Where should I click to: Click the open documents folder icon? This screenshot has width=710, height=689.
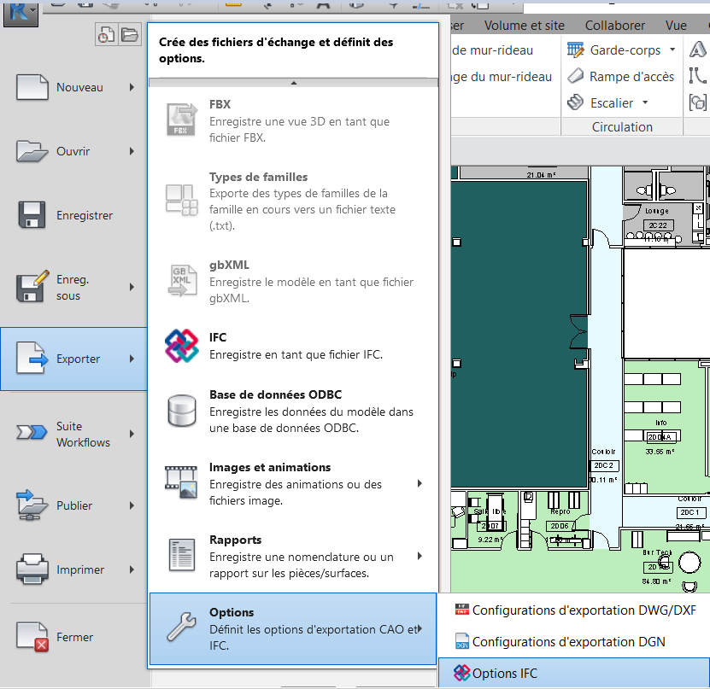[129, 35]
